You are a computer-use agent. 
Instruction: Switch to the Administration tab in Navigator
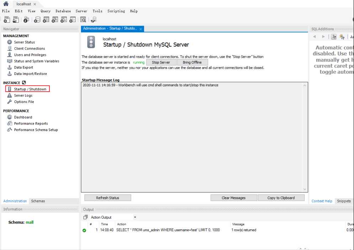coord(15,201)
